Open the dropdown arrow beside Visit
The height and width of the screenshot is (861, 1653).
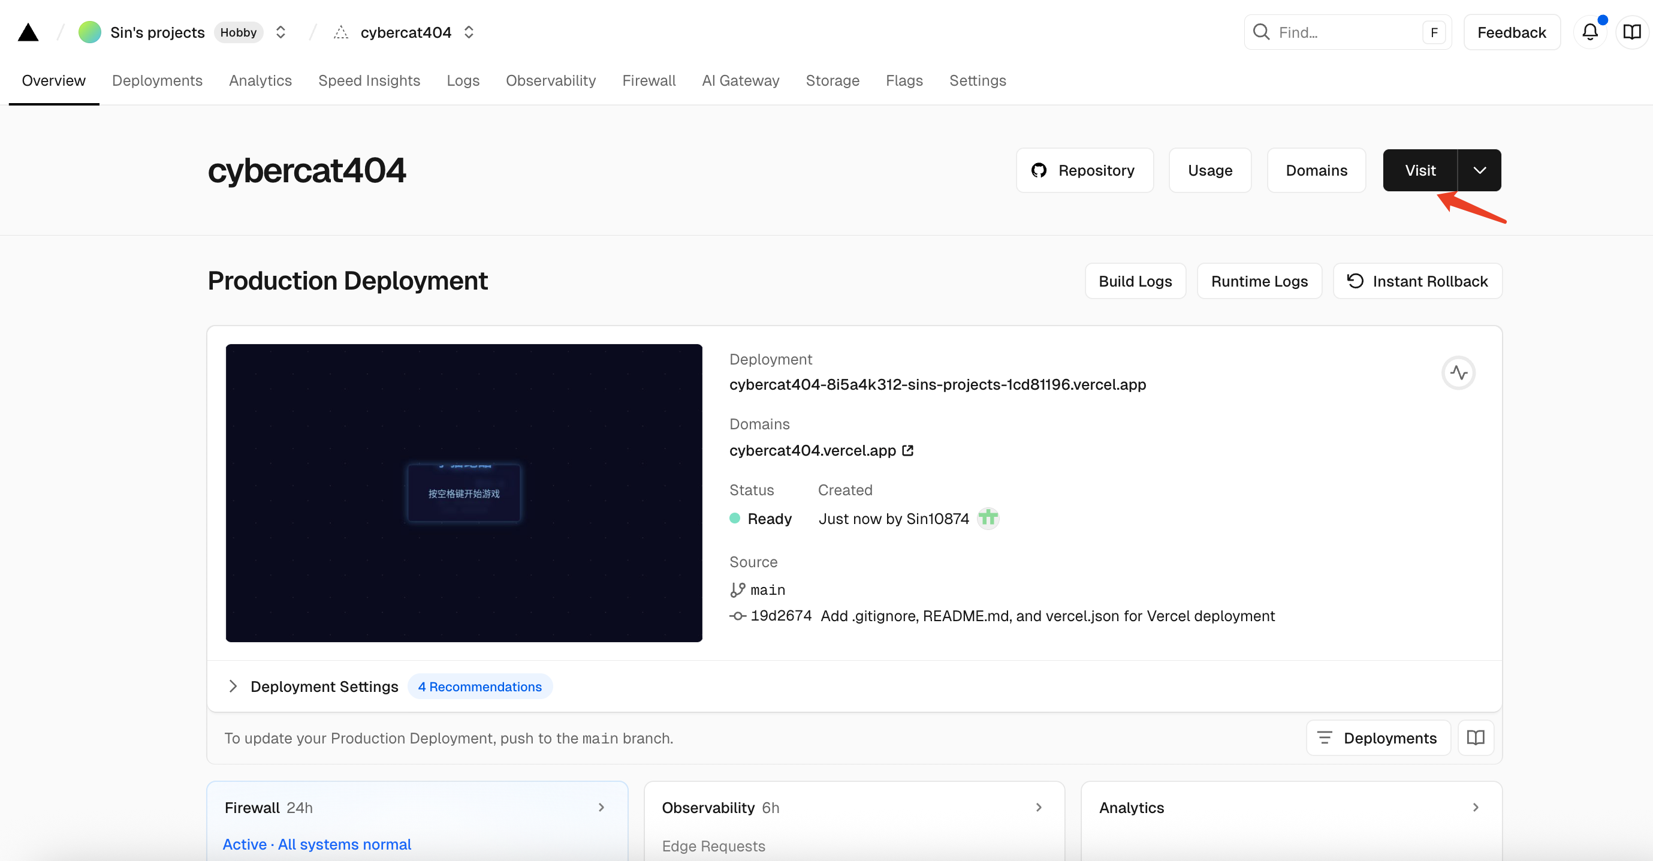tap(1479, 170)
